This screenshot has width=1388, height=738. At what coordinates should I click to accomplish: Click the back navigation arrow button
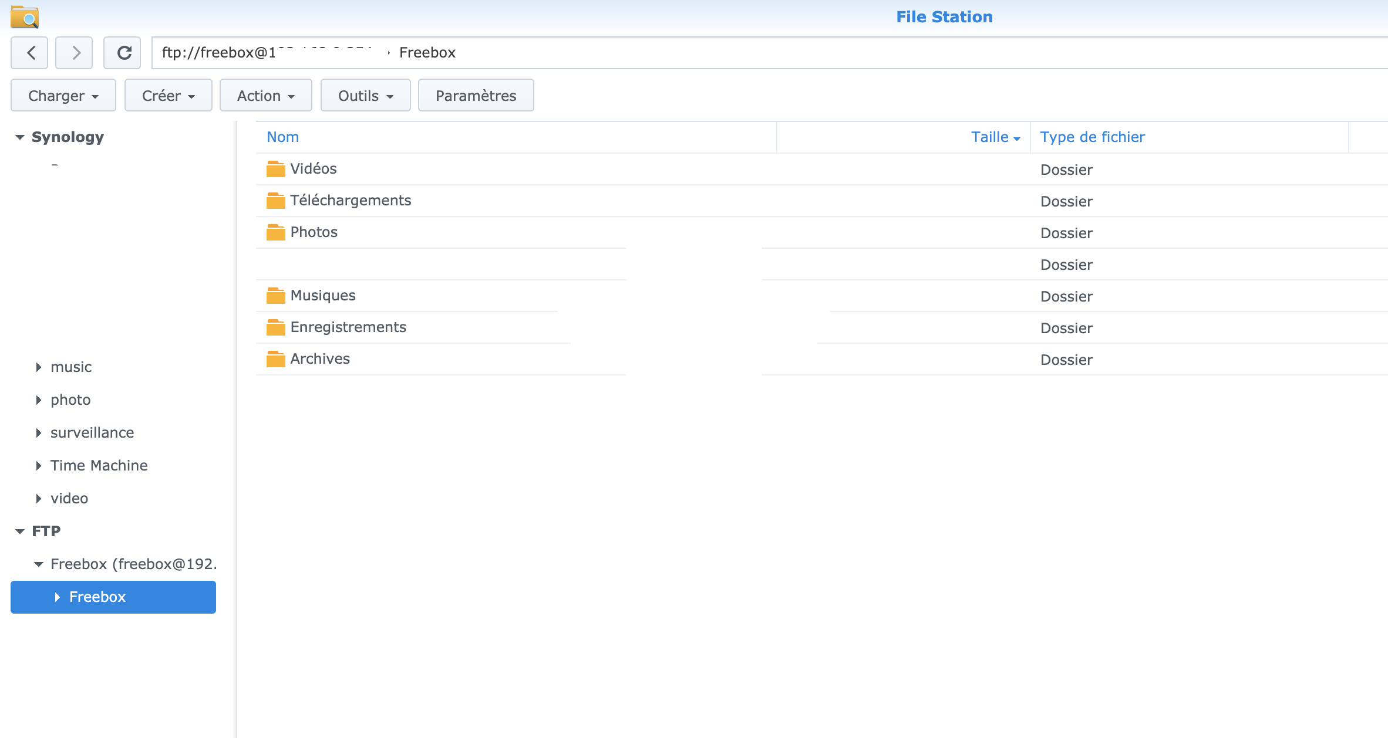coord(31,53)
